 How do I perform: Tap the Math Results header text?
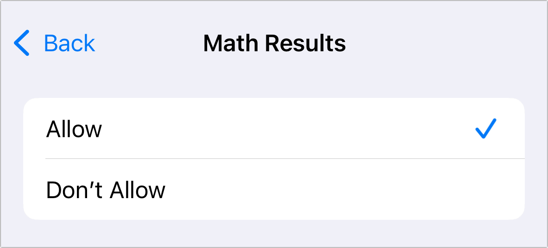click(x=274, y=43)
